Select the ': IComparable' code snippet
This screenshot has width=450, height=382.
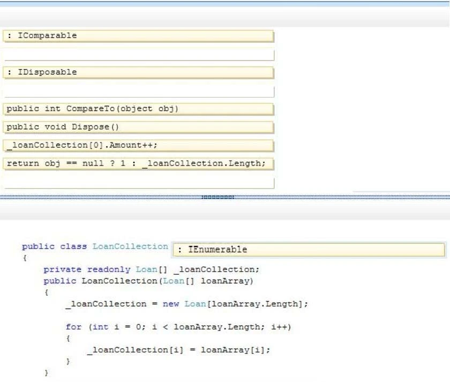(138, 36)
